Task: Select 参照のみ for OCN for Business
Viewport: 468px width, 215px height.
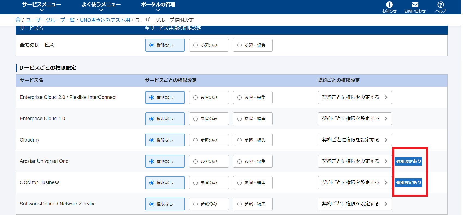Action: pos(209,182)
